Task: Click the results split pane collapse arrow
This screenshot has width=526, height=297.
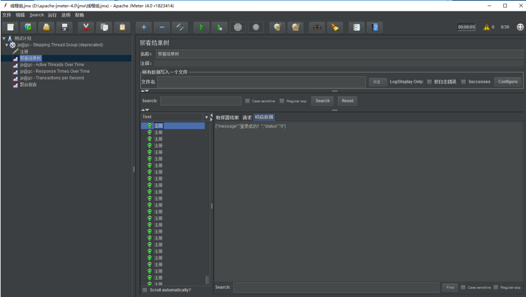Action: (x=211, y=117)
